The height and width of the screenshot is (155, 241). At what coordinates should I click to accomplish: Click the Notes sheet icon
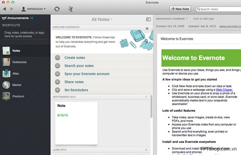pyautogui.click(x=6, y=51)
